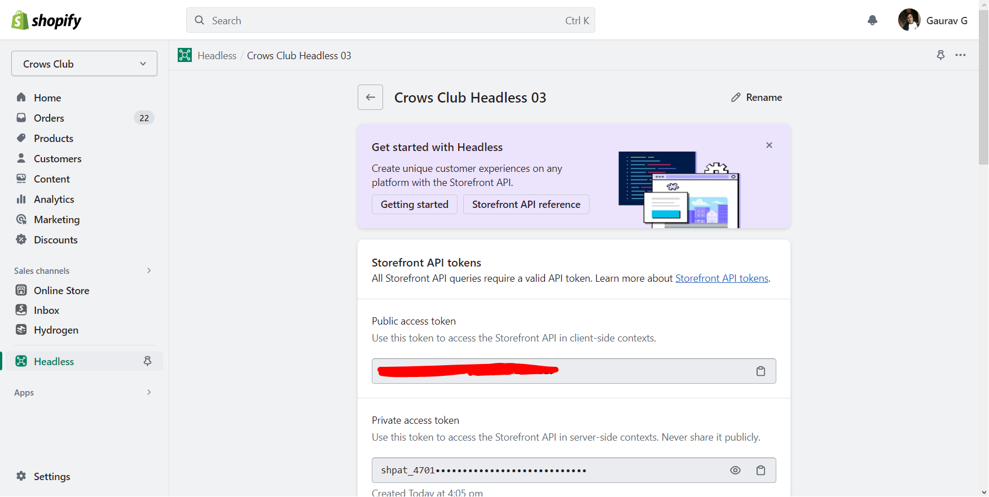
Task: Unpin Headless with the sidebar pin icon
Action: click(148, 361)
